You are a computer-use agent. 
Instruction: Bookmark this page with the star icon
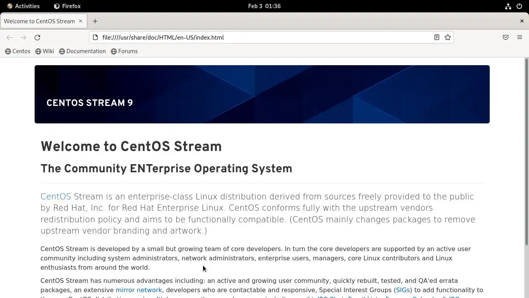[448, 38]
